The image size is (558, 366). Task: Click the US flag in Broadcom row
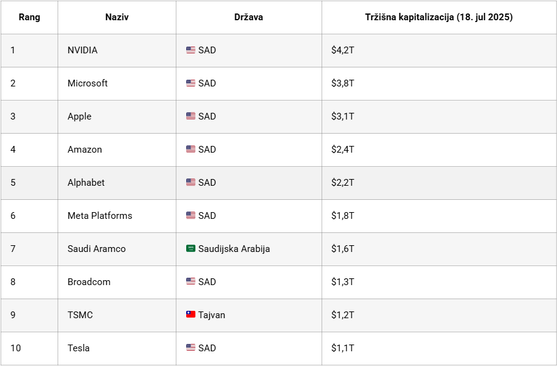pyautogui.click(x=190, y=282)
